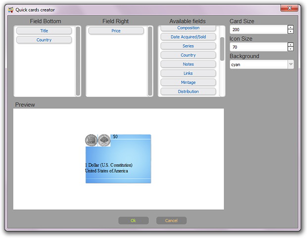
Task: Click the Cancel button
Action: click(171, 221)
